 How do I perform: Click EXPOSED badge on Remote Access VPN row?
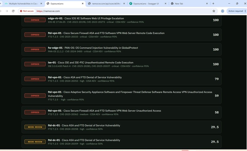[x=35, y=96]
